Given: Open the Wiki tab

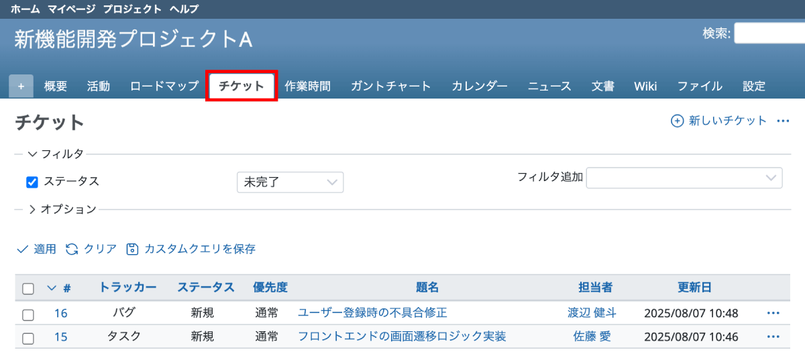Looking at the screenshot, I should pyautogui.click(x=645, y=86).
